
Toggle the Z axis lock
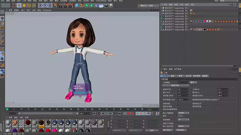click(50, 5)
